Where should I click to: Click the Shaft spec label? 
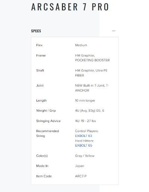[40, 71]
